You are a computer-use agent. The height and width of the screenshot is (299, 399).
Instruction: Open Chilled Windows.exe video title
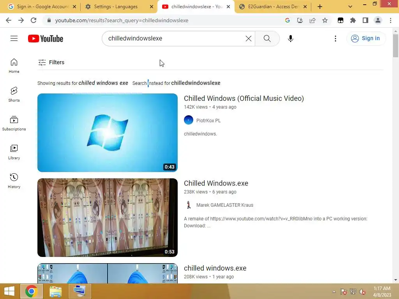pyautogui.click(x=216, y=183)
